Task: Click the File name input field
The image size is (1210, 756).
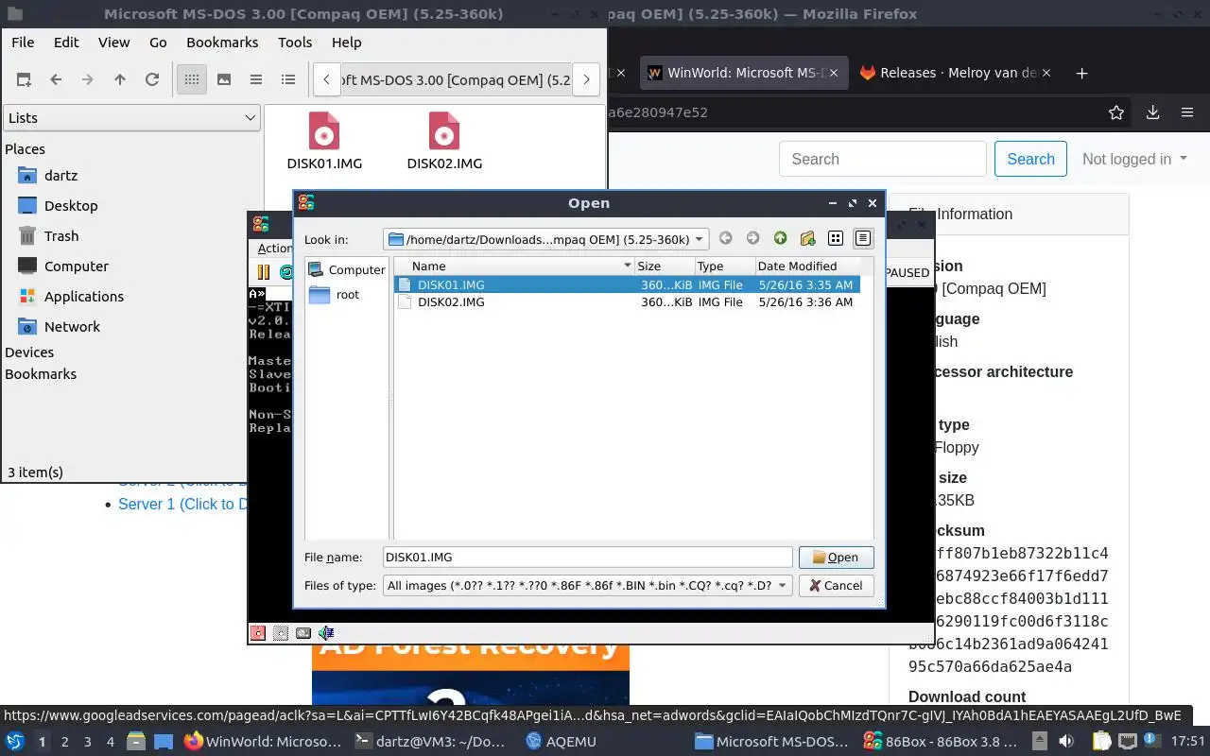Action: coord(588,558)
